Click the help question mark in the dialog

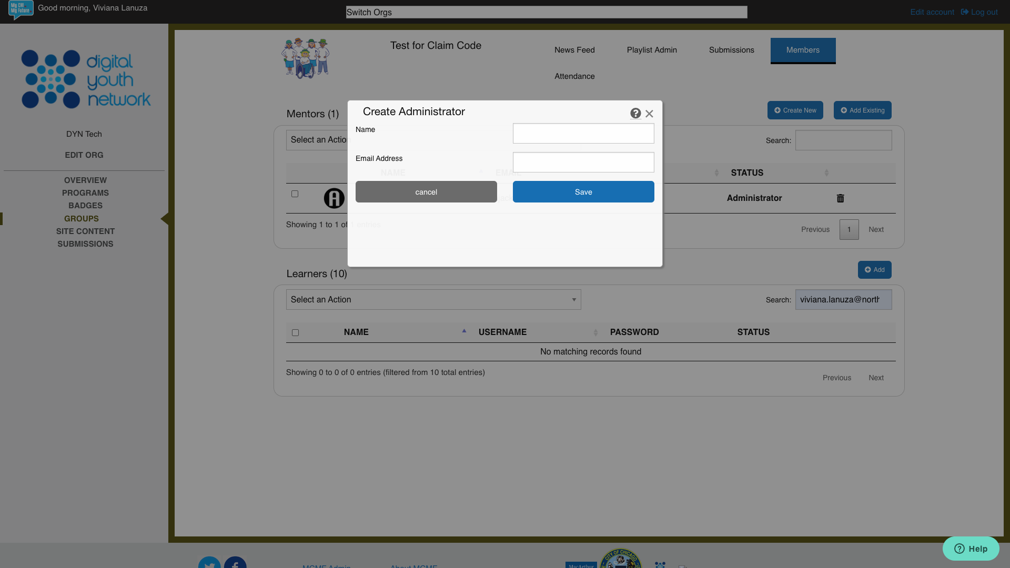[635, 113]
